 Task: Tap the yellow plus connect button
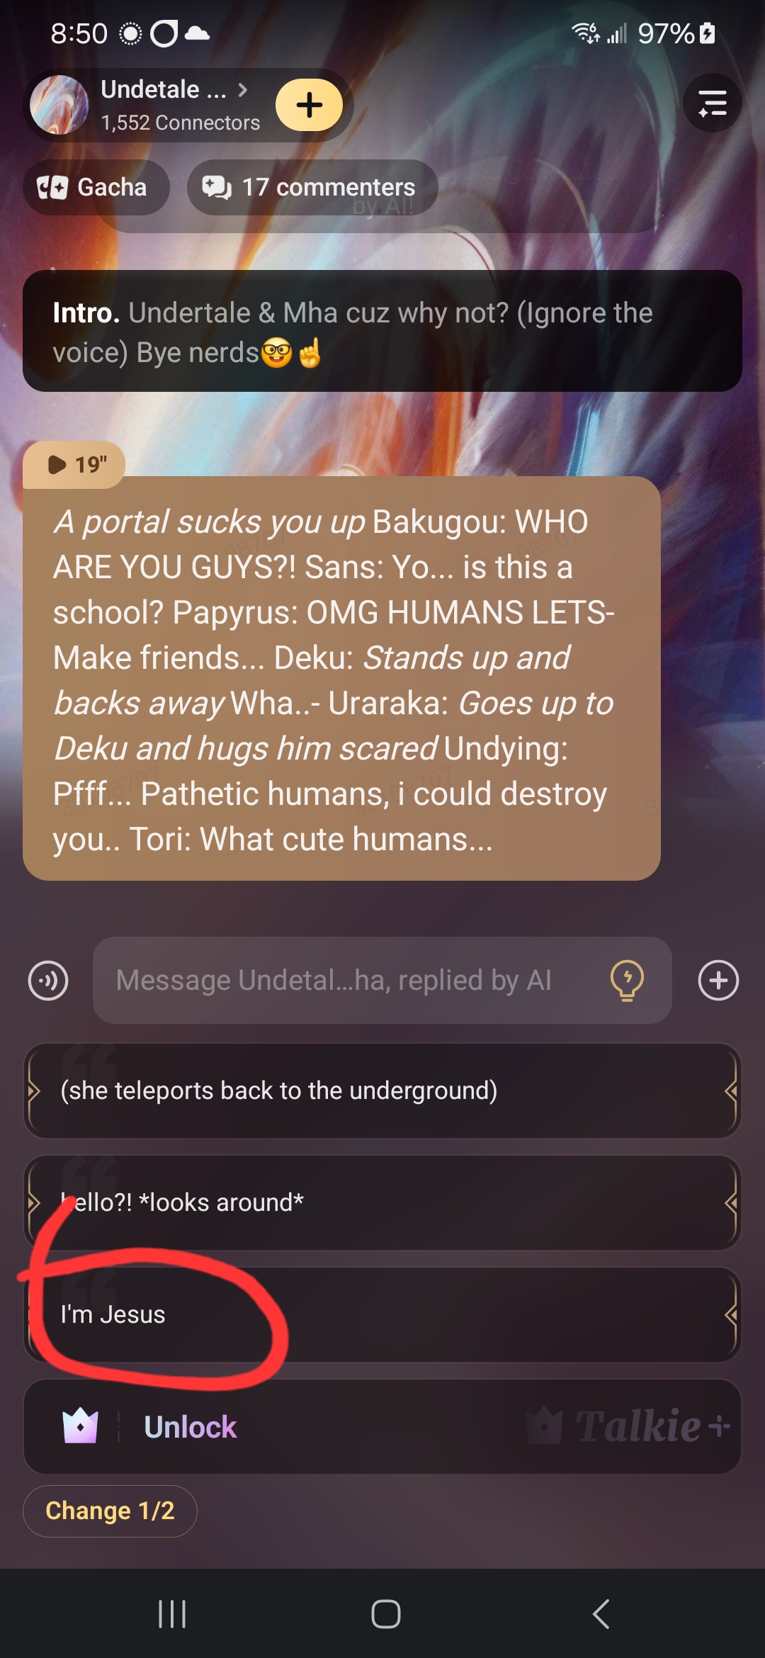(x=309, y=105)
